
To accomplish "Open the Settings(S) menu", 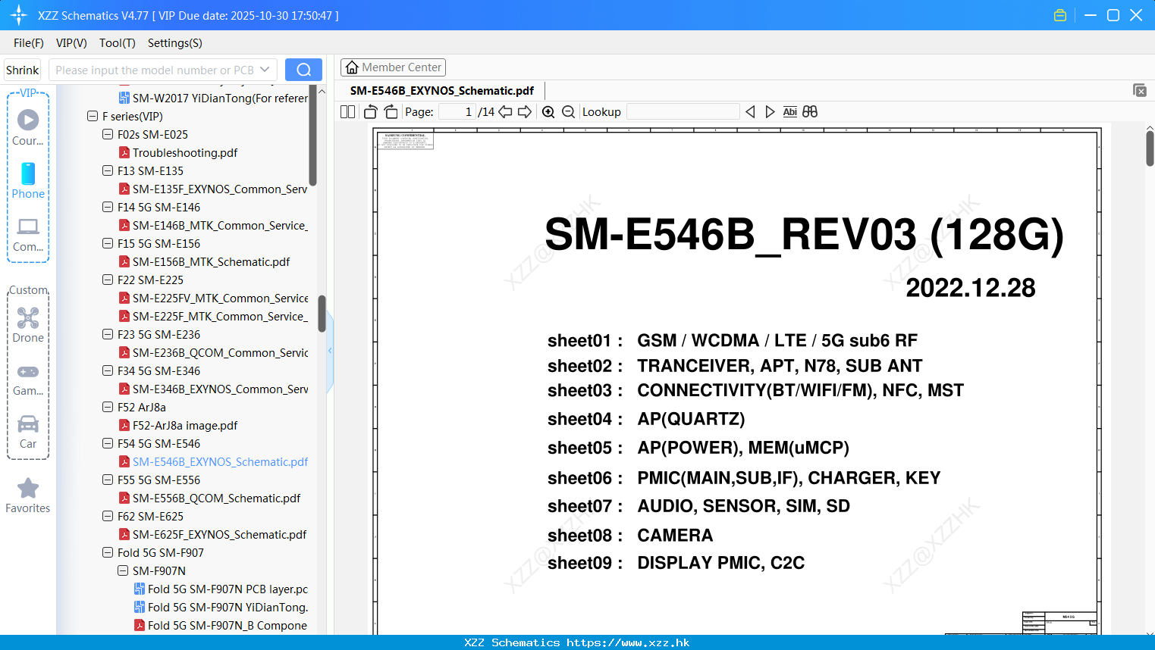I will (175, 43).
